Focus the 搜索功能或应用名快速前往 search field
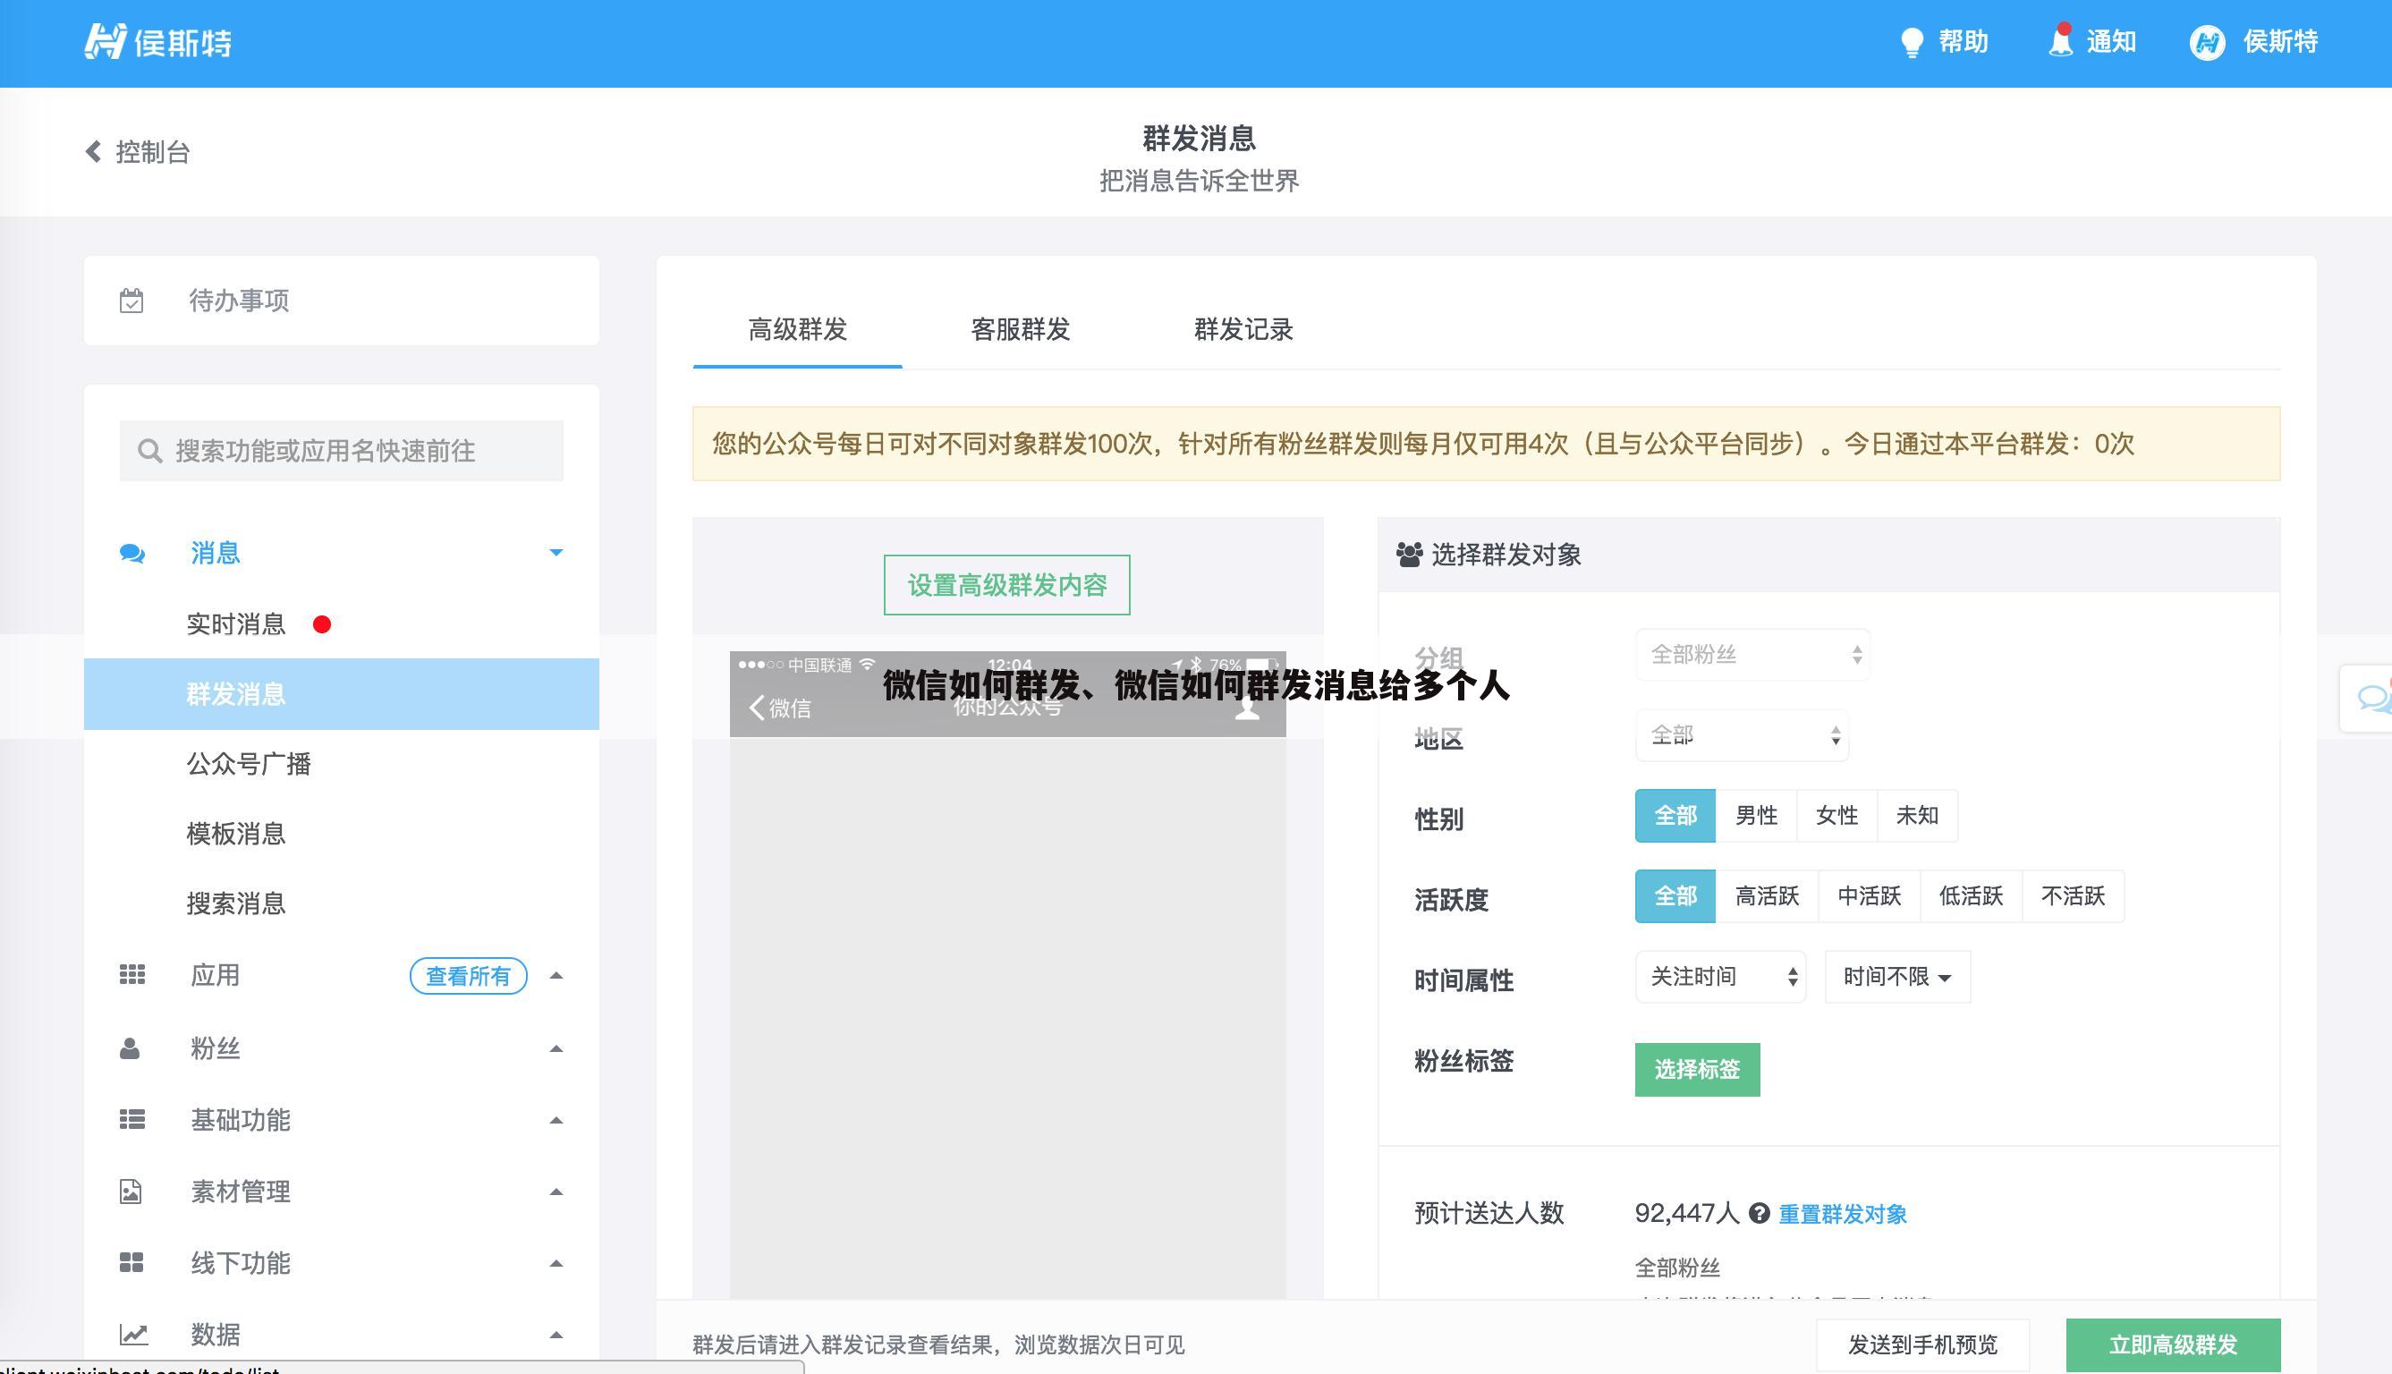This screenshot has width=2392, height=1374. point(342,450)
